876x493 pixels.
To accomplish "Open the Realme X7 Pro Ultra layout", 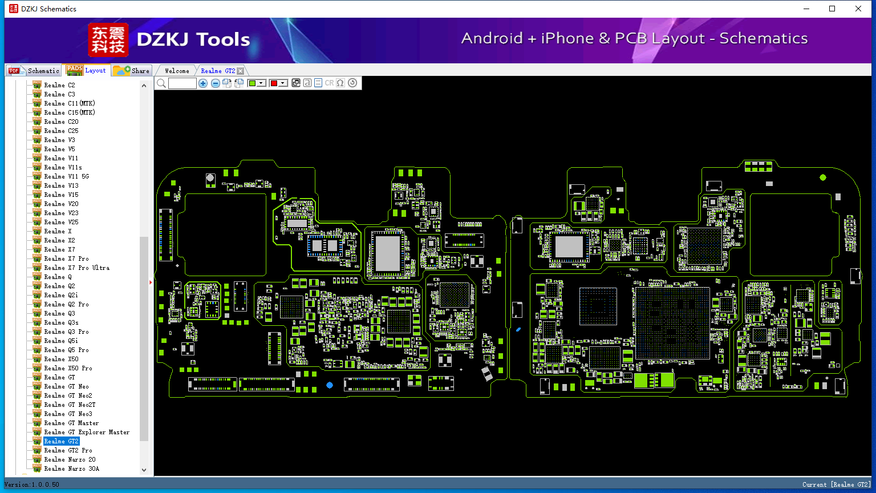I will tap(77, 268).
